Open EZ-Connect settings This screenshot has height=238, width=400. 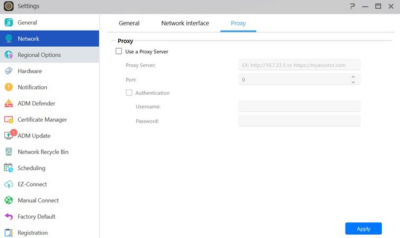[x=49, y=184]
